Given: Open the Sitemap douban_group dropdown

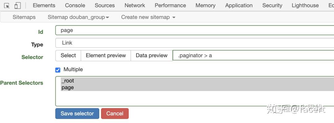Looking at the screenshot, I should click(78, 17).
